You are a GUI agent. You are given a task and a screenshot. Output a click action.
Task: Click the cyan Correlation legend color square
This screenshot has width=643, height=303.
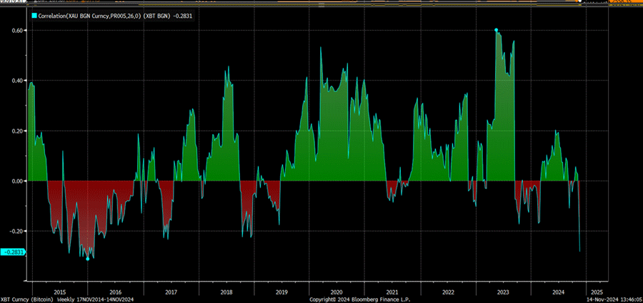[34, 16]
